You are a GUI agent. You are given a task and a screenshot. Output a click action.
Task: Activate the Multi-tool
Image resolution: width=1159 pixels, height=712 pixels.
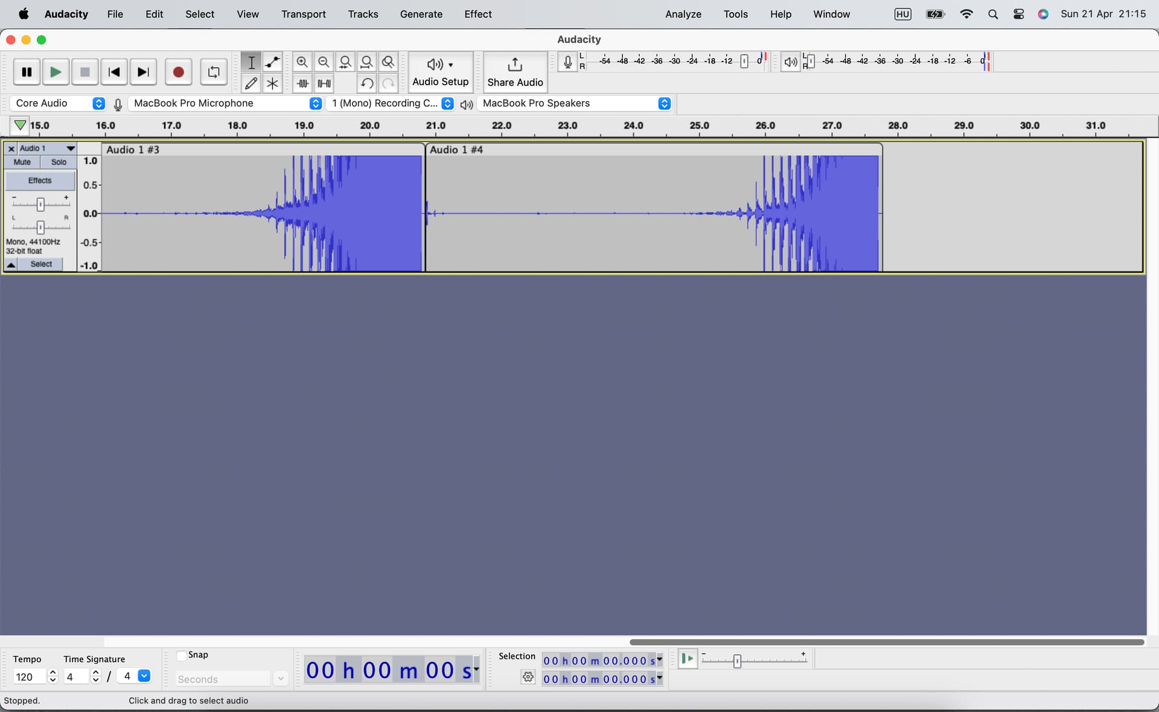click(273, 83)
